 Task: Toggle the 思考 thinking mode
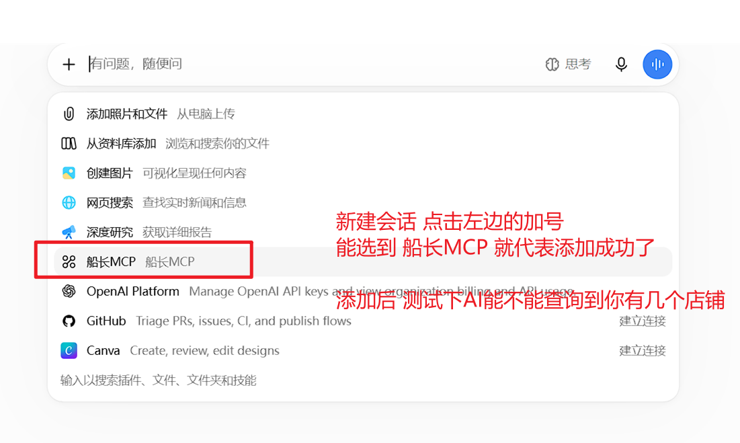coord(568,64)
